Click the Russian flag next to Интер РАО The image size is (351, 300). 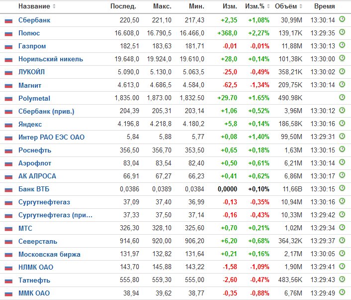click(x=8, y=138)
